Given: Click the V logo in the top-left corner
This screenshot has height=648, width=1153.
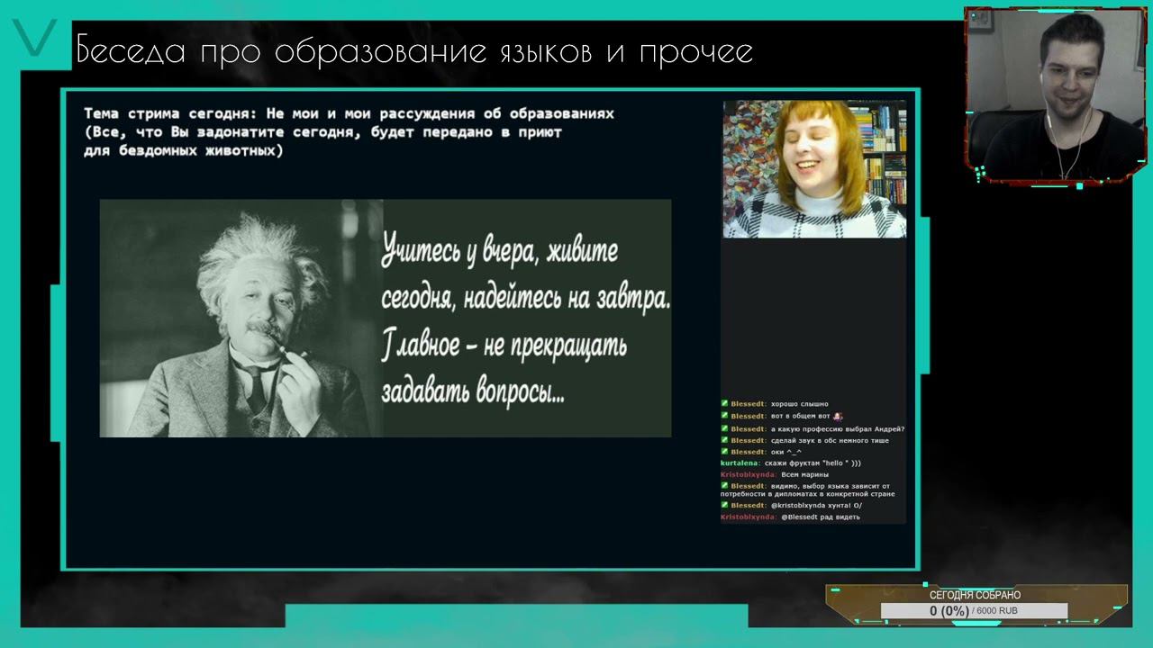Looking at the screenshot, I should coord(35,39).
